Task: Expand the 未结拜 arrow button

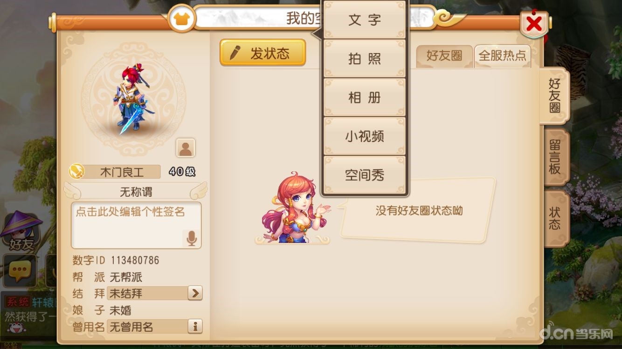Action: (x=195, y=293)
